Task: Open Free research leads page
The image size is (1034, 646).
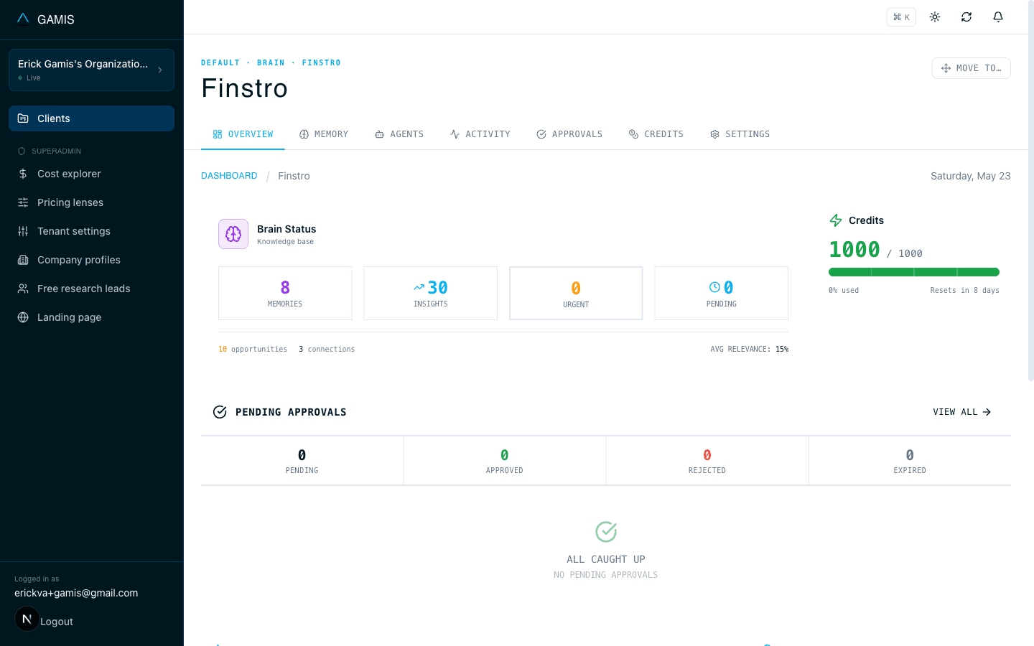Action: click(x=91, y=289)
